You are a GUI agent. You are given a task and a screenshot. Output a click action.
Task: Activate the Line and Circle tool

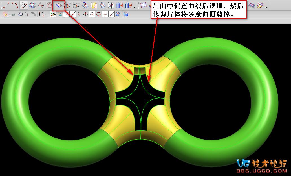pos(24,5)
